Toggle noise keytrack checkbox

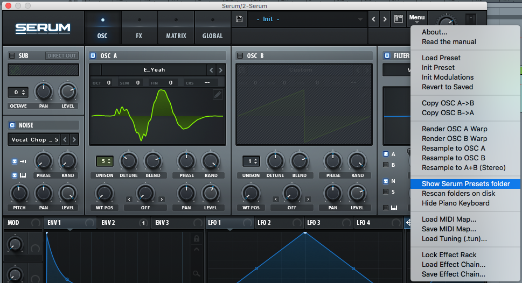[x=15, y=175]
